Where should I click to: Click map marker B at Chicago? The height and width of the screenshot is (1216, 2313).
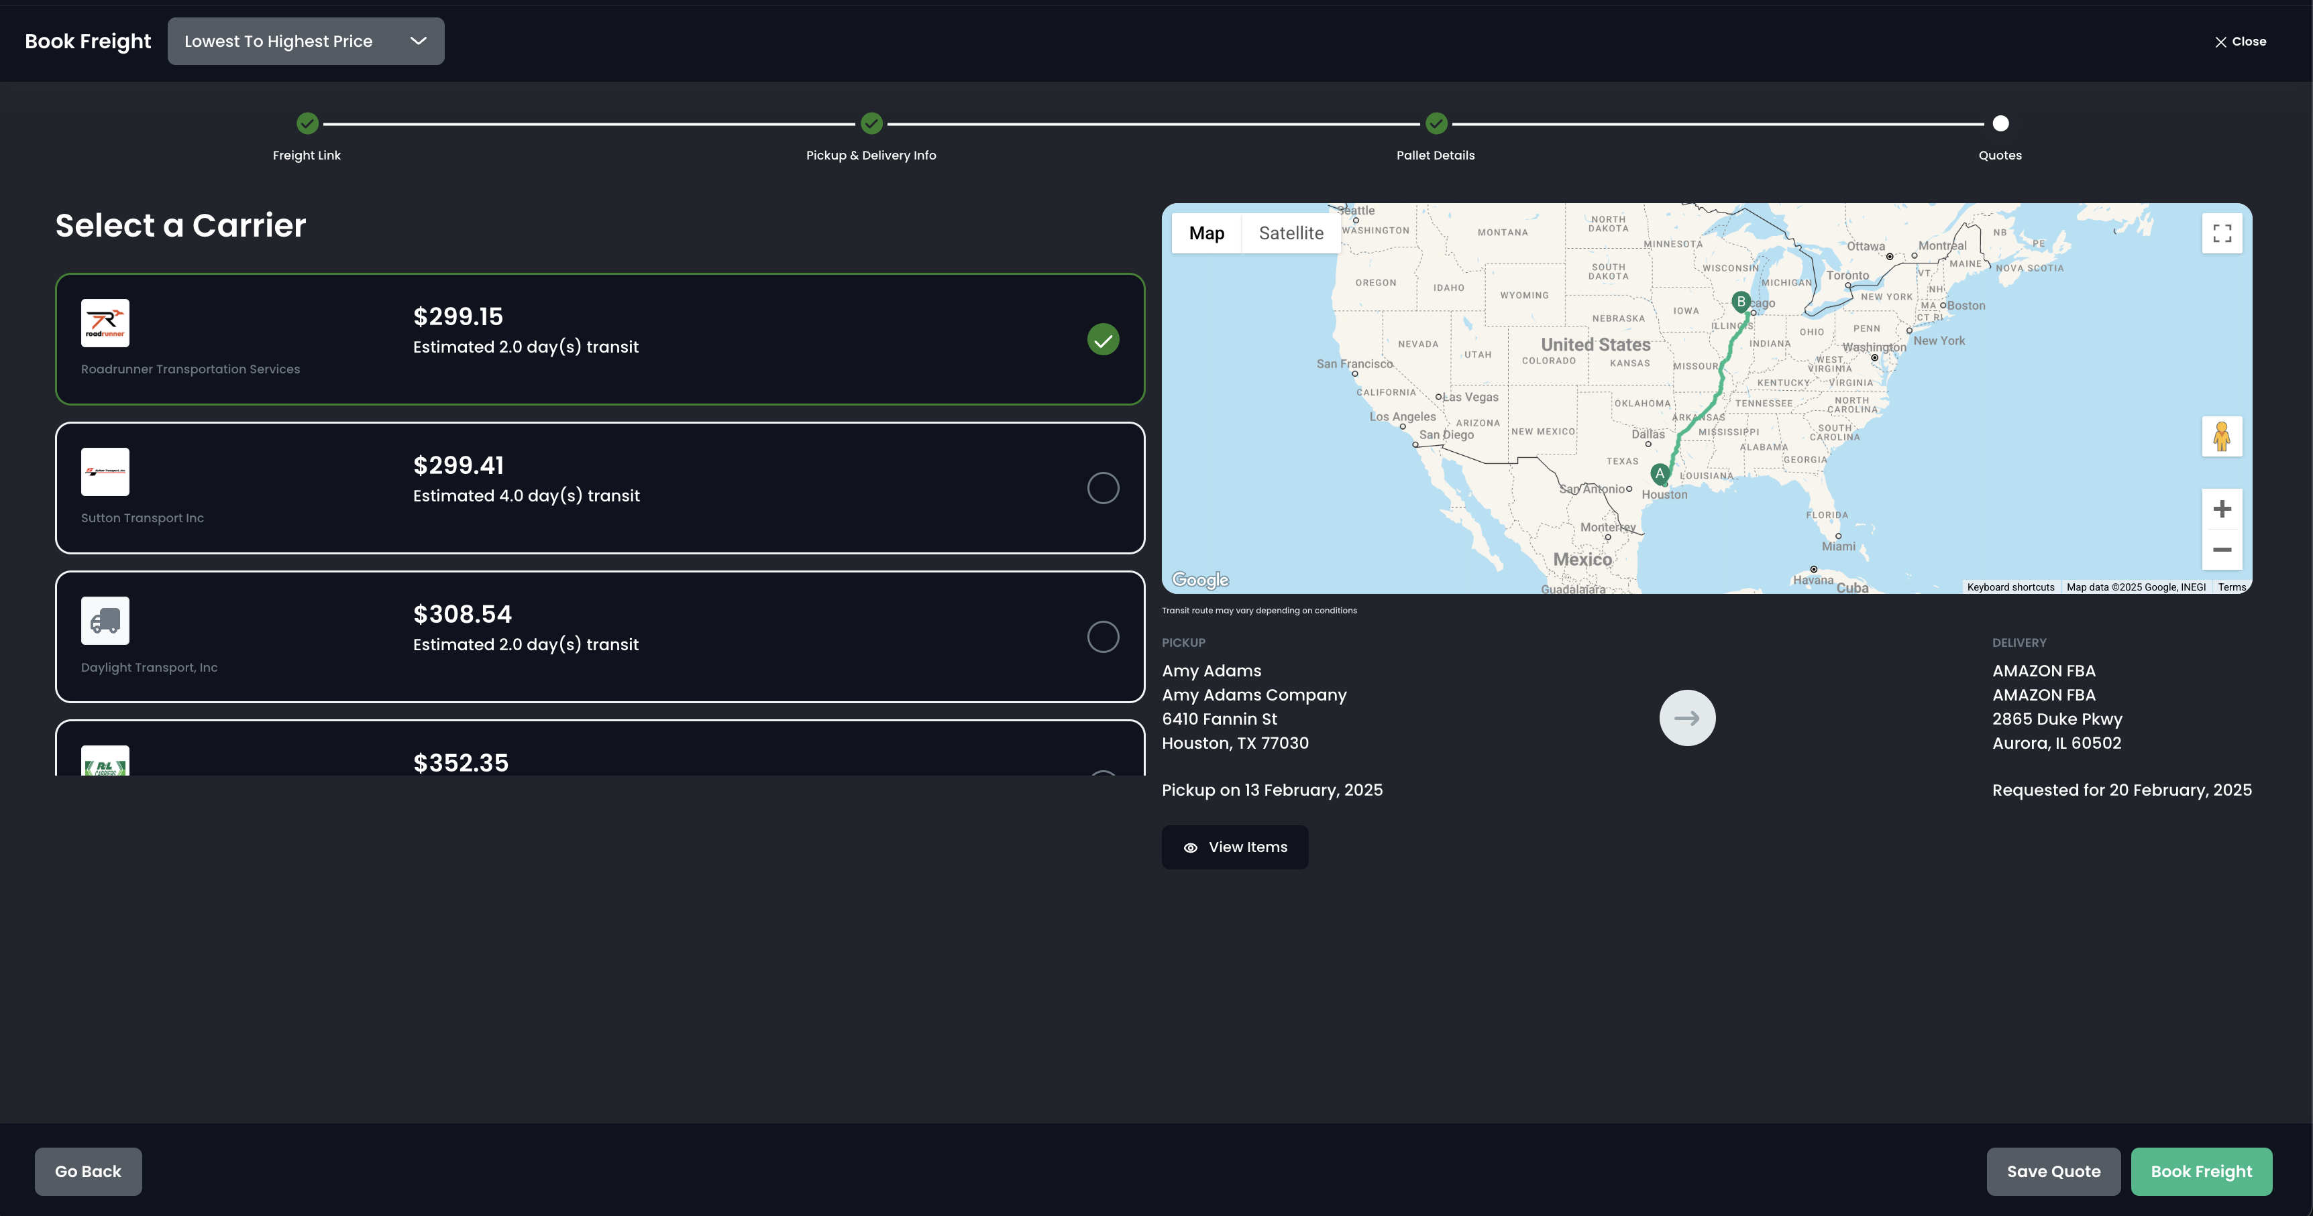[x=1741, y=302]
